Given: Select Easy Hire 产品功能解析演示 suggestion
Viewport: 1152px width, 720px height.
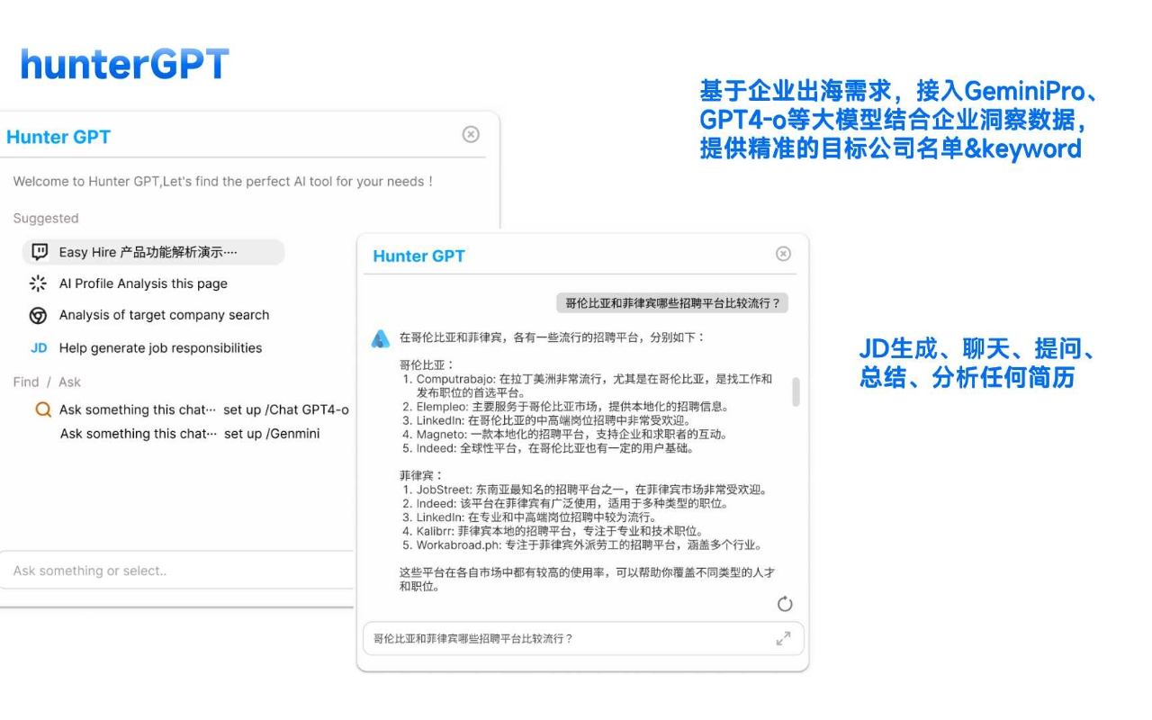Looking at the screenshot, I should 153,252.
